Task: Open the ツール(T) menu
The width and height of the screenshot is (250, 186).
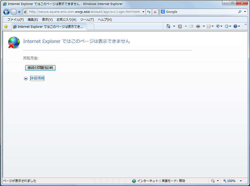Action: 87,20
